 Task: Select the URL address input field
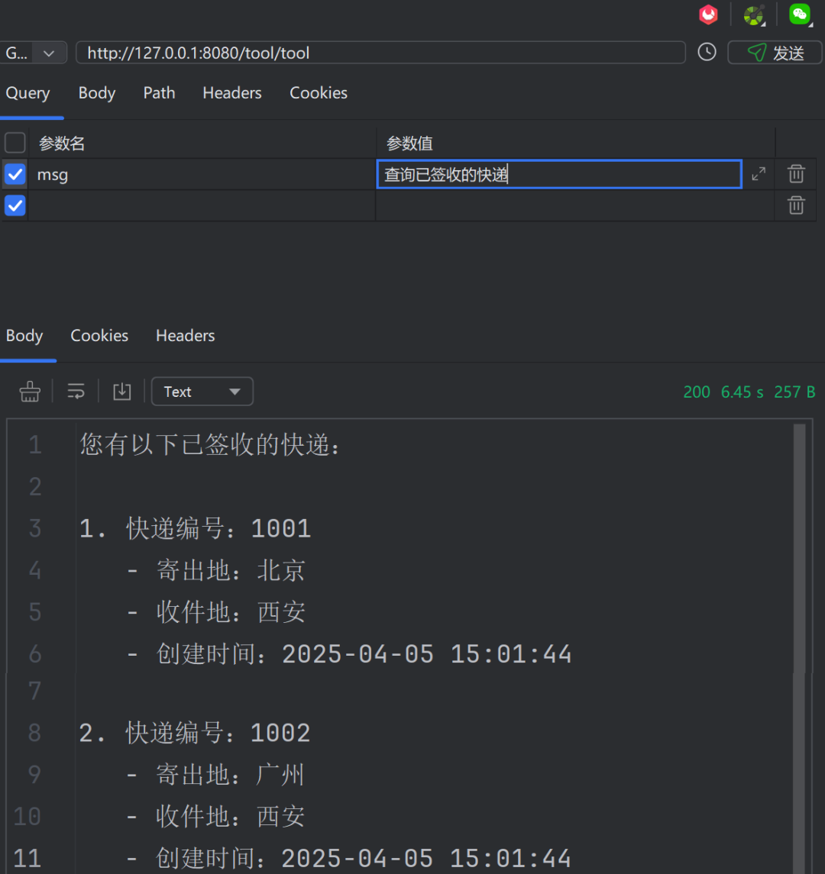380,52
